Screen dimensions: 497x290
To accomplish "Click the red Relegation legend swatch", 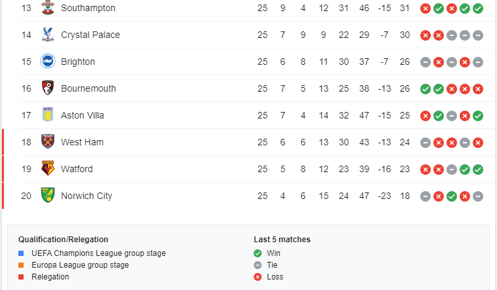I will (22, 277).
